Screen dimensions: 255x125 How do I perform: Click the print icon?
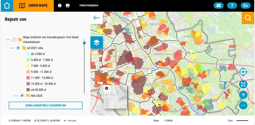tap(68, 6)
